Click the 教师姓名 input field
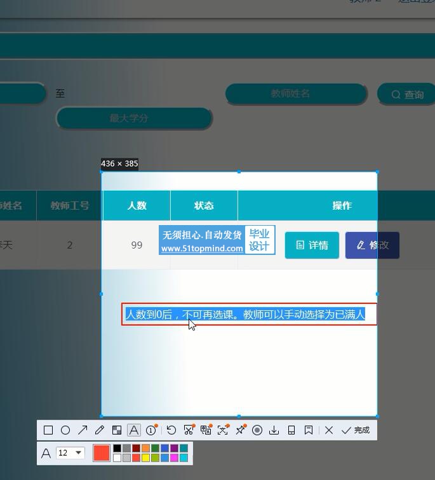435x480 pixels. (x=296, y=94)
